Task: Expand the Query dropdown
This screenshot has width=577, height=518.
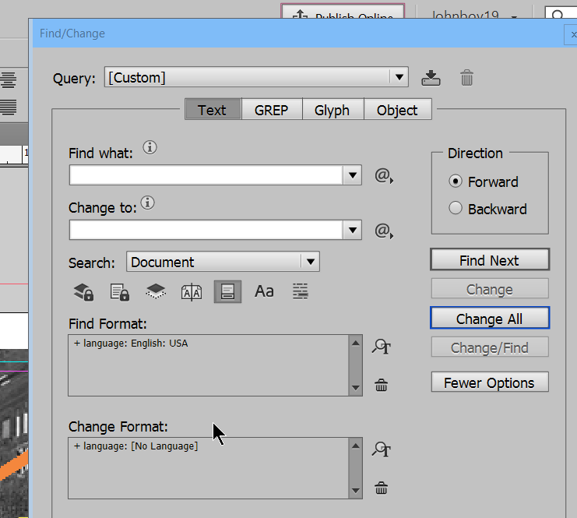Action: 399,77
